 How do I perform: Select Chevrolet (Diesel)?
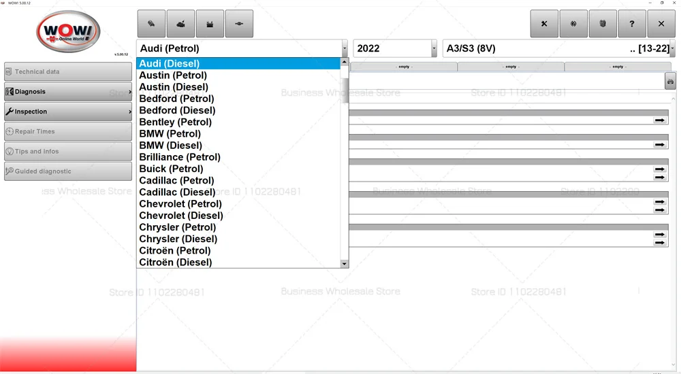click(238, 216)
